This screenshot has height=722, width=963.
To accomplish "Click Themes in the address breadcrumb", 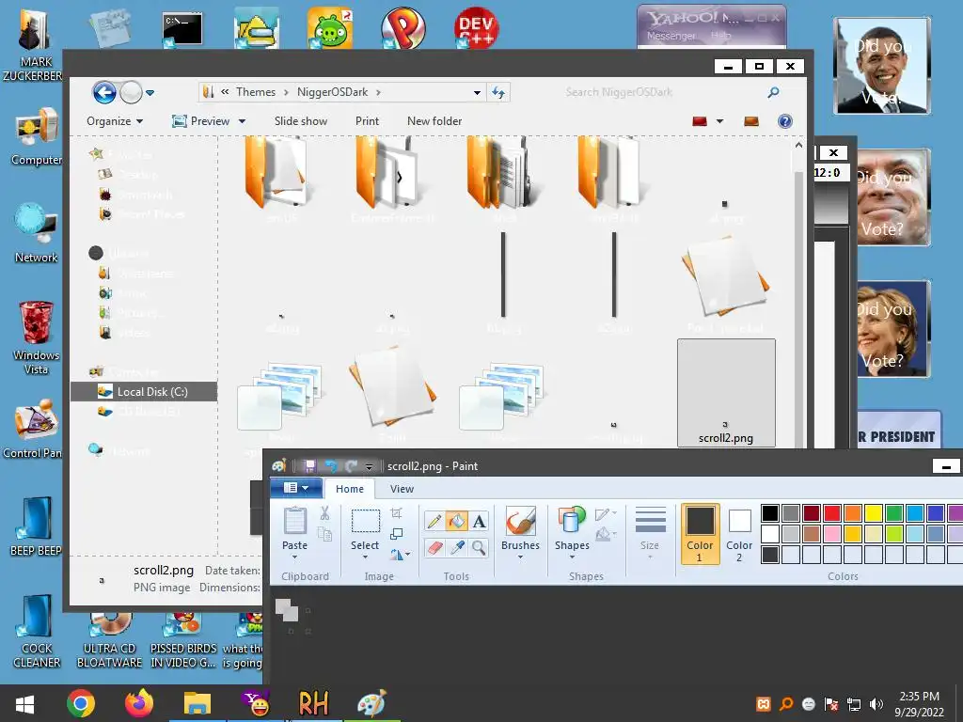I will coord(256,92).
